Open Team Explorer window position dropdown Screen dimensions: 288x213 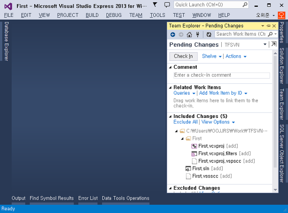(263, 26)
